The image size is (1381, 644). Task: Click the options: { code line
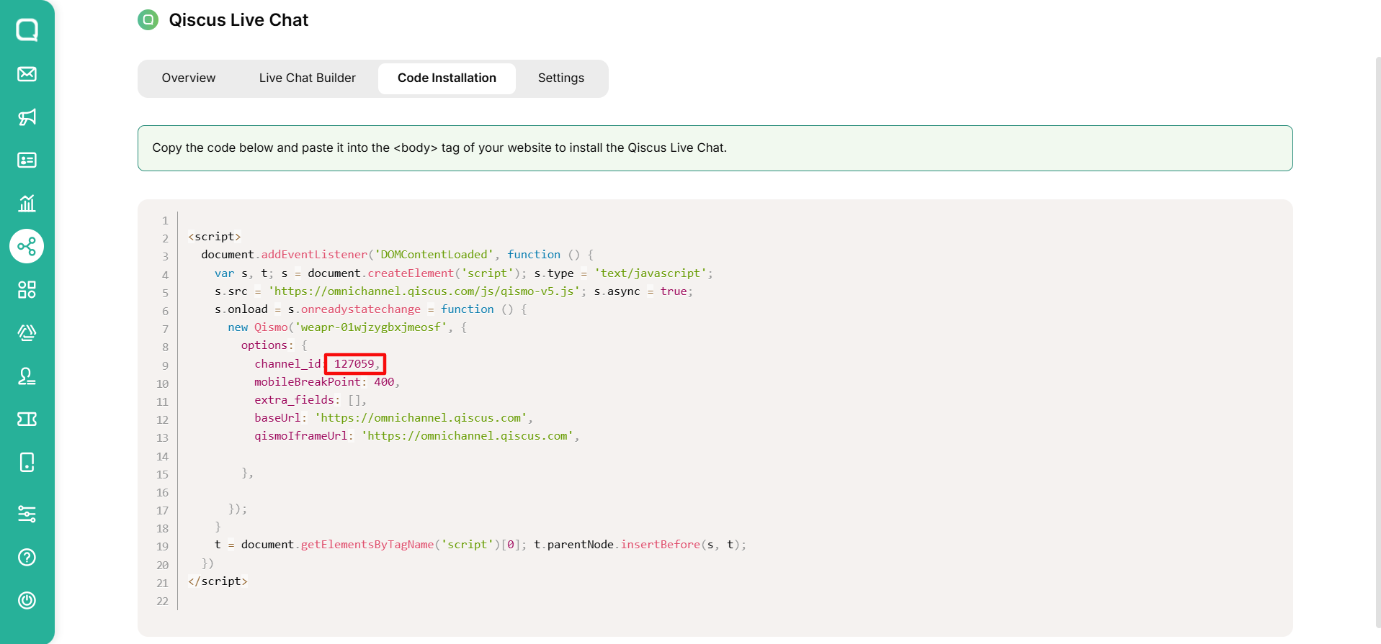click(x=274, y=345)
